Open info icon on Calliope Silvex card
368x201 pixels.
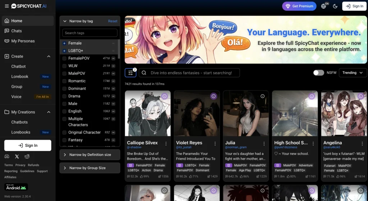165,96
